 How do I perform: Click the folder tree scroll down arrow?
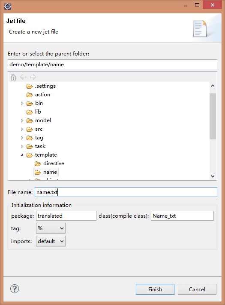click(x=213, y=176)
